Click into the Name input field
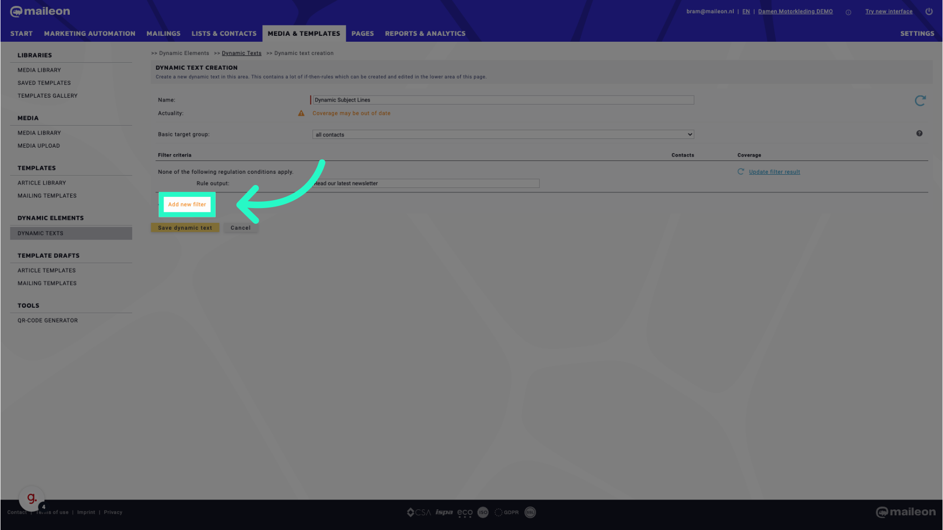943x530 pixels. [503, 100]
